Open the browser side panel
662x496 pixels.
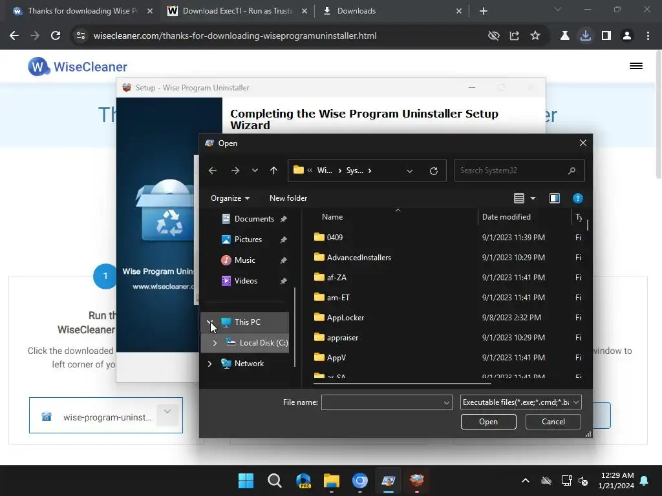pos(606,36)
